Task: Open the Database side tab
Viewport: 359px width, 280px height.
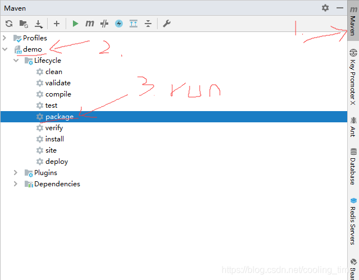Action: (x=353, y=167)
